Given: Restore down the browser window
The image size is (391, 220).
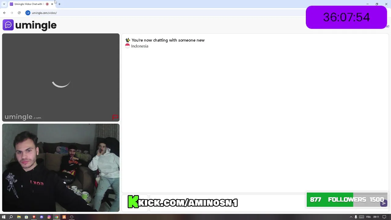Looking at the screenshot, I should pyautogui.click(x=377, y=4).
